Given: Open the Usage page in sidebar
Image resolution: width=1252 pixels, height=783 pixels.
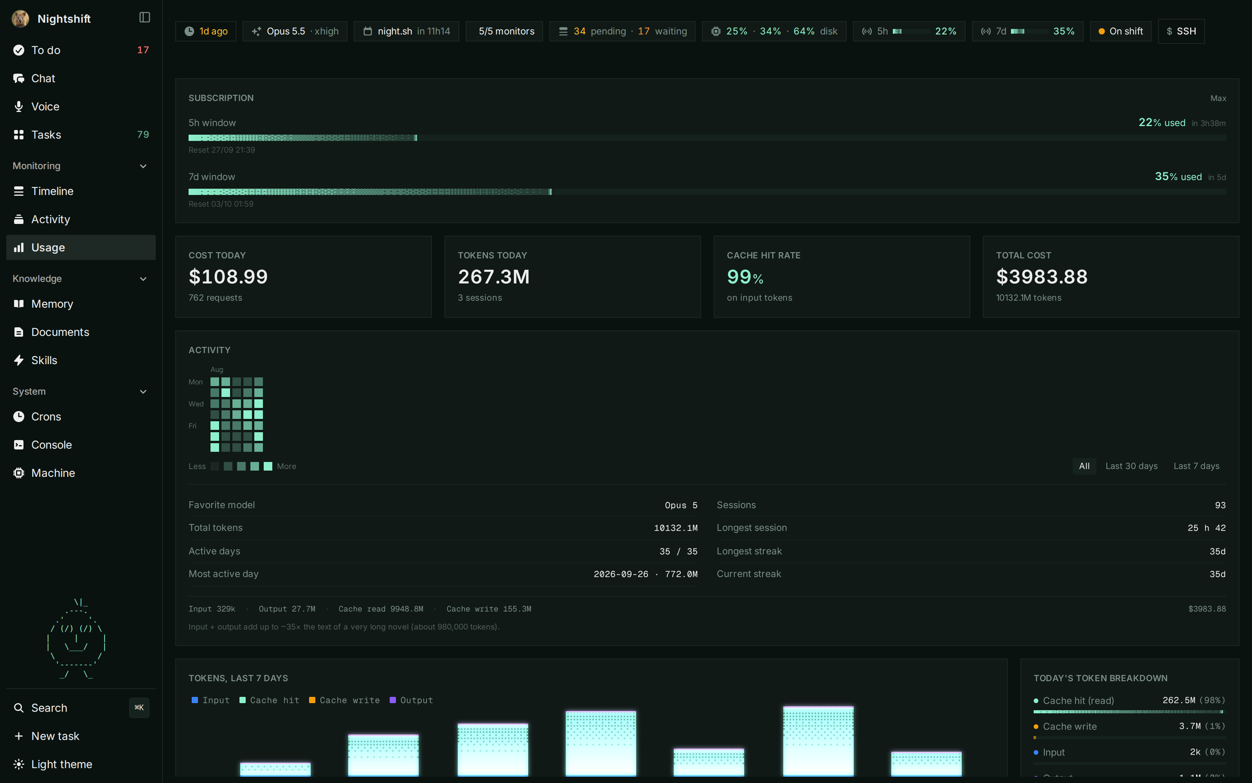Looking at the screenshot, I should click(x=81, y=247).
